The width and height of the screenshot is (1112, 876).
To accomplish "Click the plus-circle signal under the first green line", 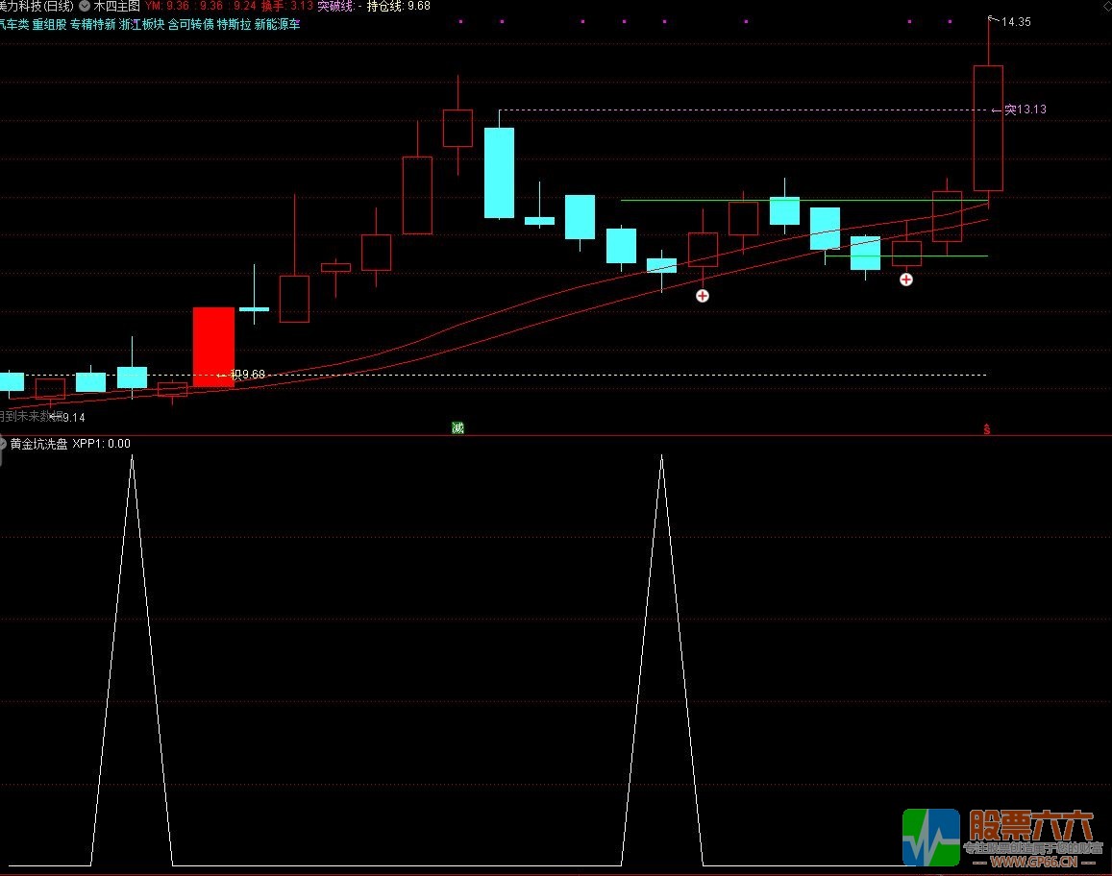I will (x=703, y=296).
